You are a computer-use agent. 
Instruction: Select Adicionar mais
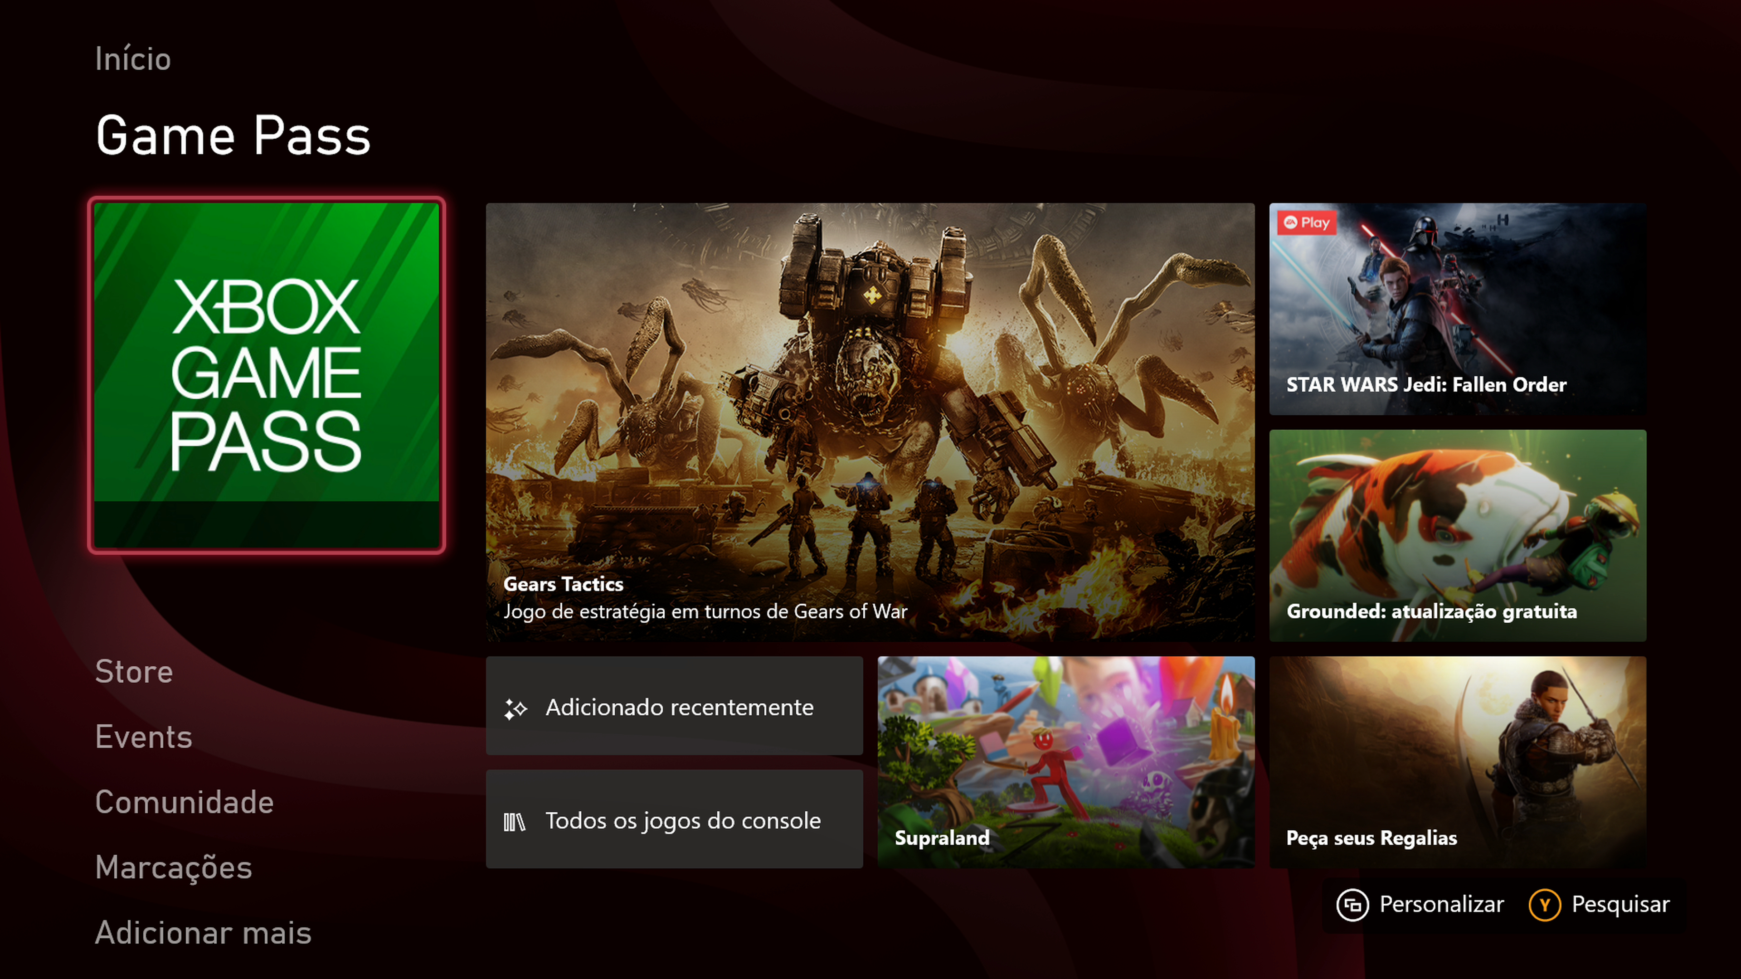coord(203,932)
